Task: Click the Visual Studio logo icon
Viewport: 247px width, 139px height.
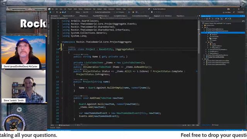Action: [x=49, y=9]
